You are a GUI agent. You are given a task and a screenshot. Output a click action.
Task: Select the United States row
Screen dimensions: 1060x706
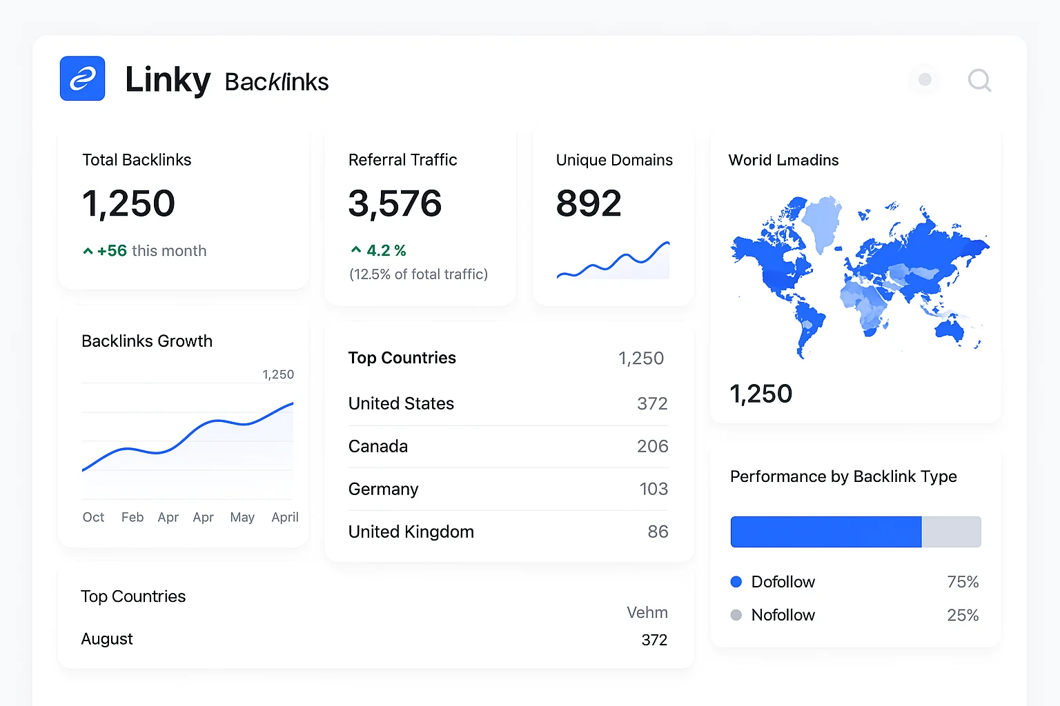coord(508,403)
